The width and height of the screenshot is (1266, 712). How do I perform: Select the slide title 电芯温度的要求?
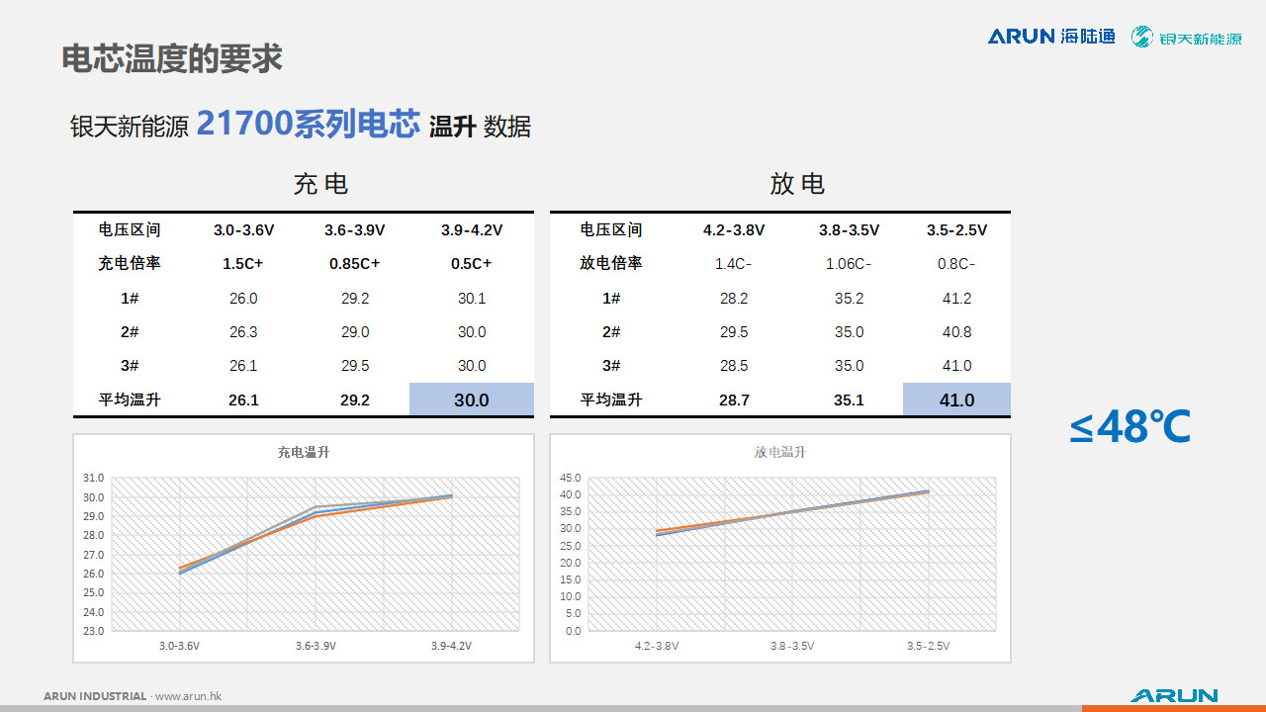click(172, 58)
